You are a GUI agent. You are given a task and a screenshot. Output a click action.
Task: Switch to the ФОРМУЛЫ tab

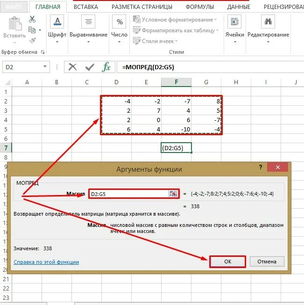(200, 7)
